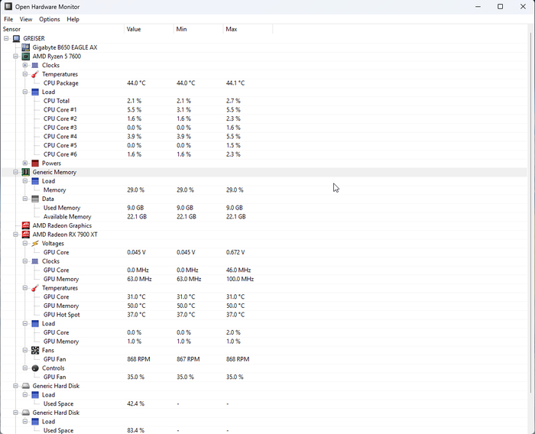Screen dimensions: 535x434
Task: Open the View menu
Action: 26,19
